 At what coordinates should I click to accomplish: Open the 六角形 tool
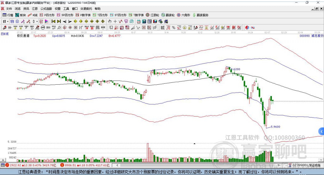184,15
